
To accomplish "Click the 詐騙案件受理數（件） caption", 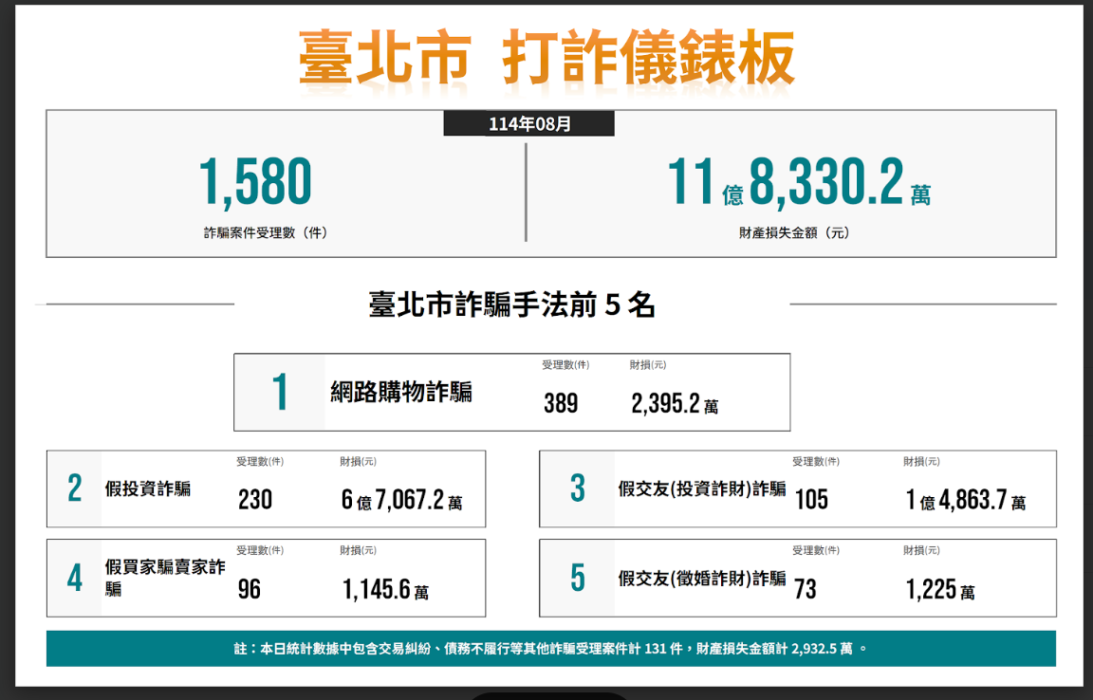I will tap(266, 232).
